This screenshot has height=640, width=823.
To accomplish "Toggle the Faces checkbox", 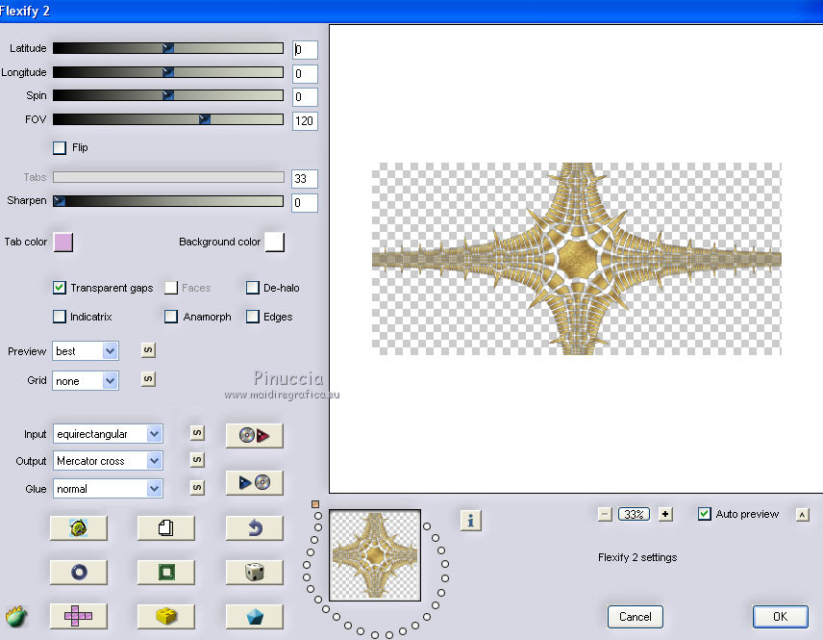I will coord(171,288).
